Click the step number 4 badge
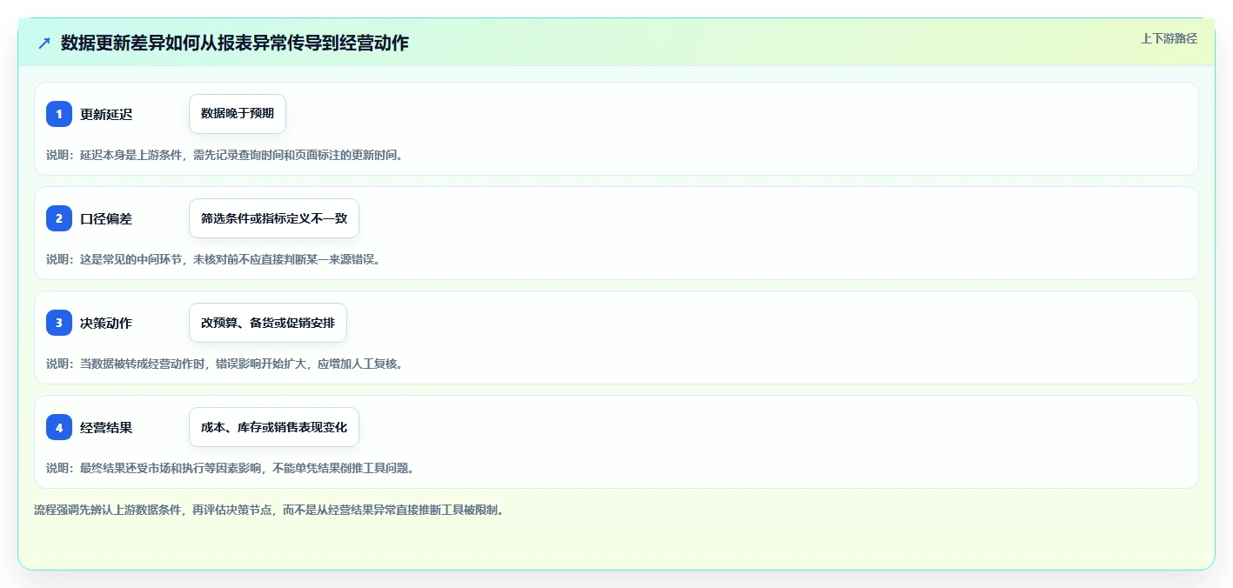 (x=59, y=427)
